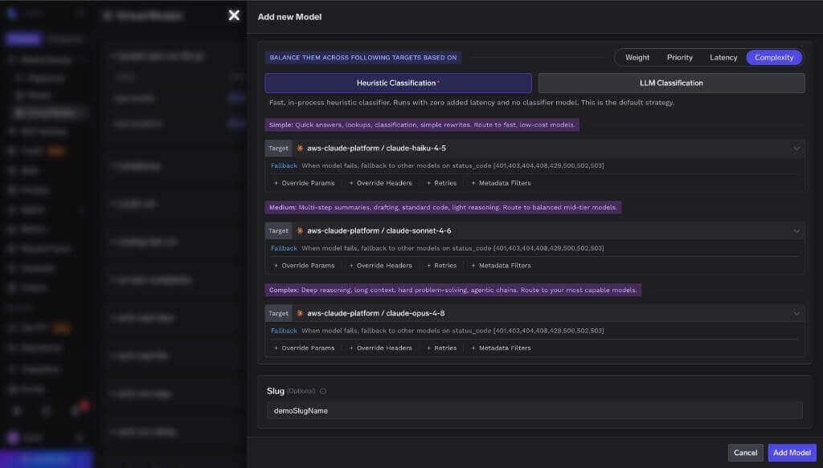Click the Cancel button
This screenshot has width=823, height=468.
[745, 453]
